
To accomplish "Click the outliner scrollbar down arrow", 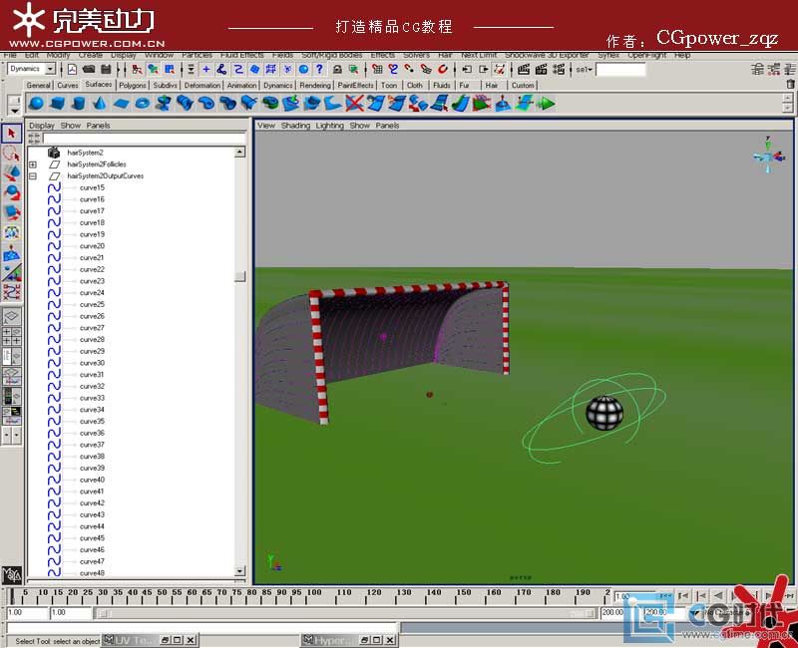I will tap(239, 570).
